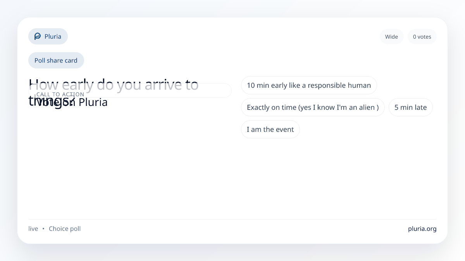The width and height of the screenshot is (465, 261).
Task: Click blank card area below the answer options
Action: 337,178
